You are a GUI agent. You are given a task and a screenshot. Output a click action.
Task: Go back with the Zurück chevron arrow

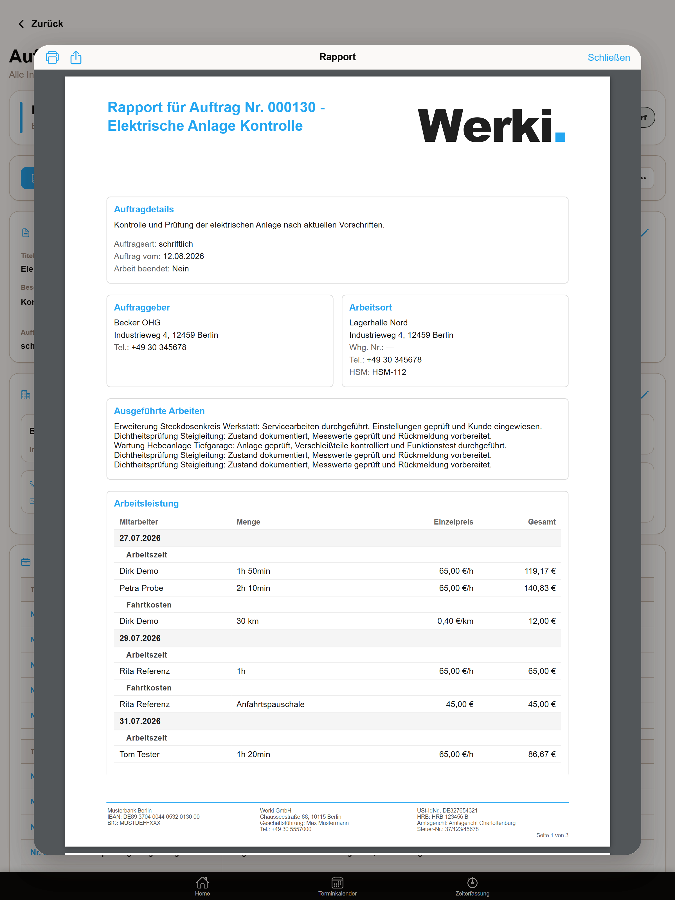pyautogui.click(x=21, y=24)
